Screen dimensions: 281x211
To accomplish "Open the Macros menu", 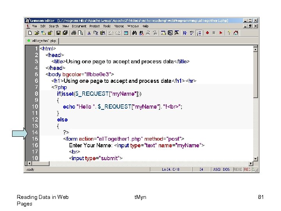I will pyautogui.click(x=119, y=26).
